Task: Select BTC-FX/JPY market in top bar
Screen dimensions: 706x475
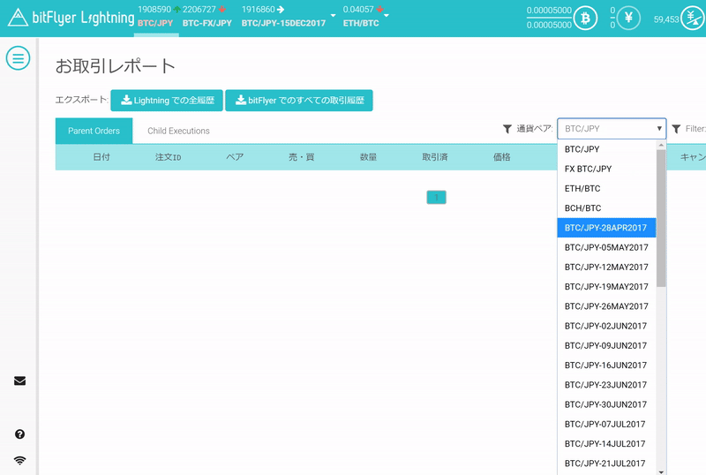Action: 207,23
